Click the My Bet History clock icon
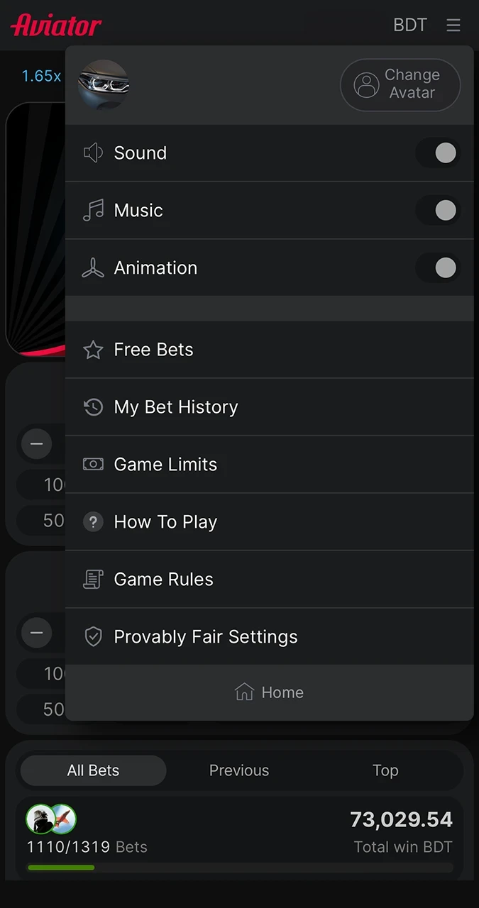Viewport: 479px width, 908px height. click(93, 406)
